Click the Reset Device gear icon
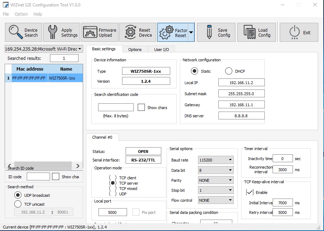The height and width of the screenshot is (231, 324). (x=130, y=32)
